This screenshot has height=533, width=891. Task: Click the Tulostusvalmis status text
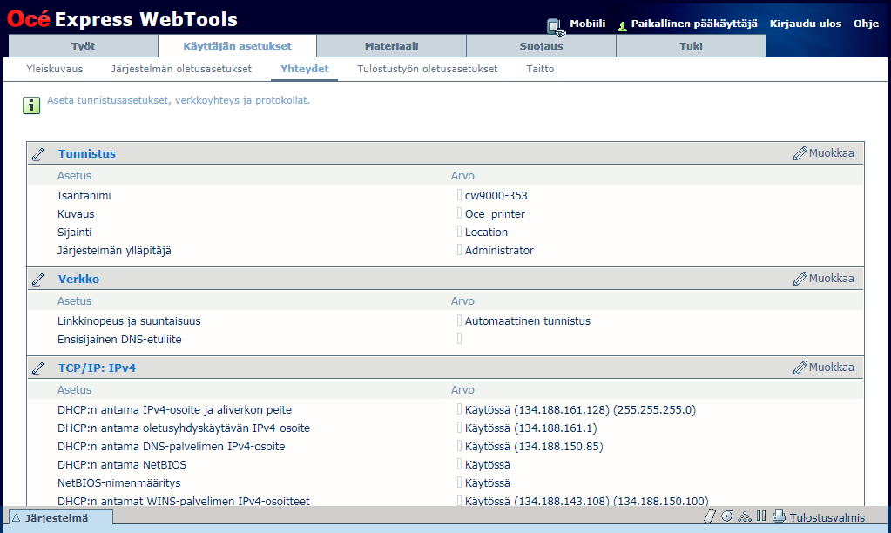pyautogui.click(x=827, y=517)
